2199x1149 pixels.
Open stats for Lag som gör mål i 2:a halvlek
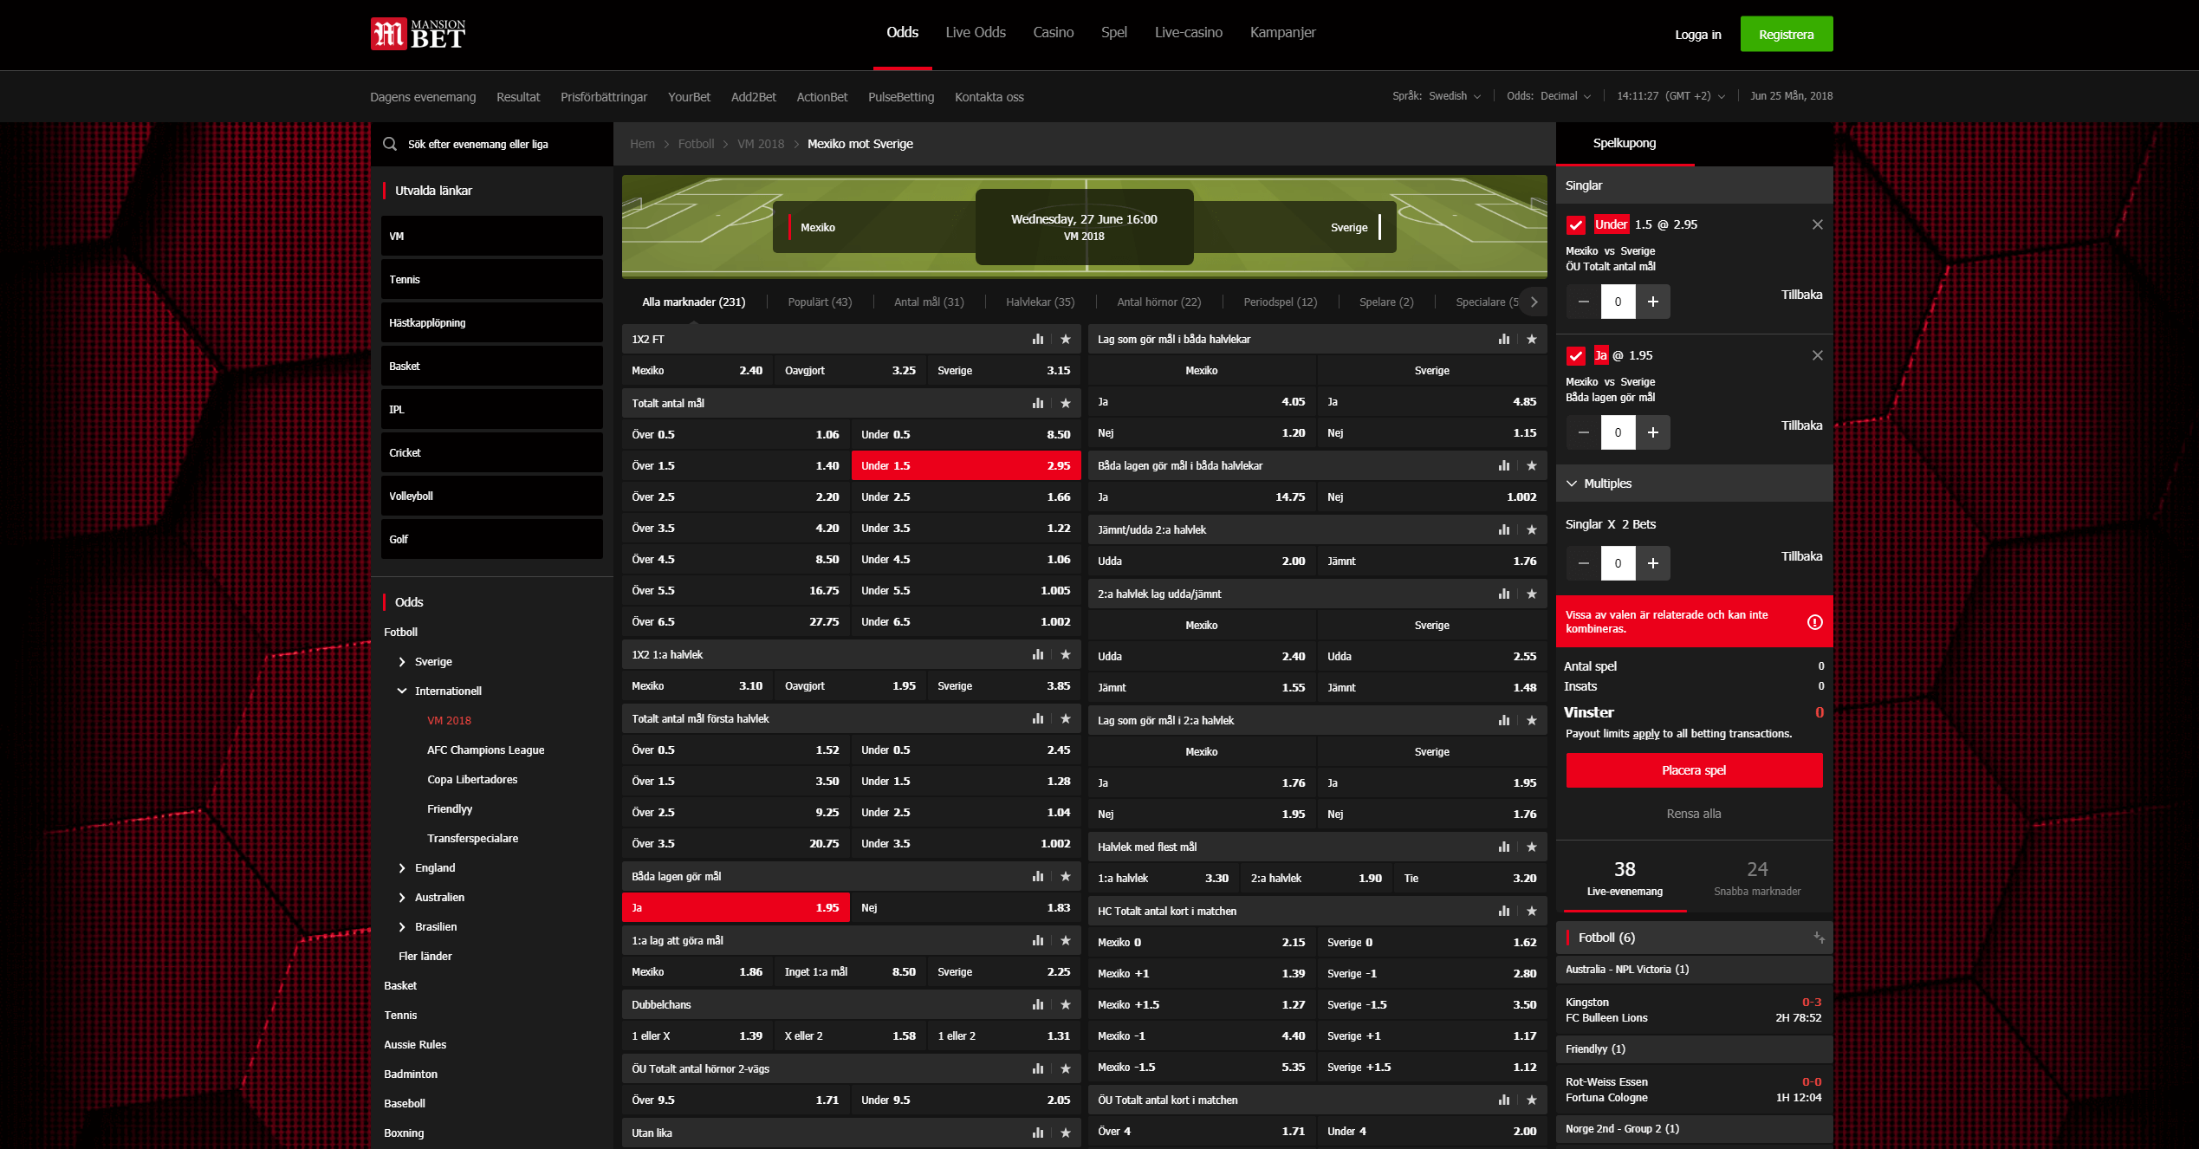click(x=1503, y=720)
